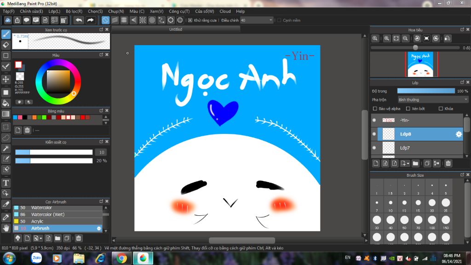Rotate canvas left in the navigator
The image size is (471, 265).
tap(417, 39)
